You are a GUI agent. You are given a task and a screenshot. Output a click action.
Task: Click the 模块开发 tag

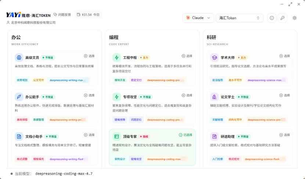[120, 80]
